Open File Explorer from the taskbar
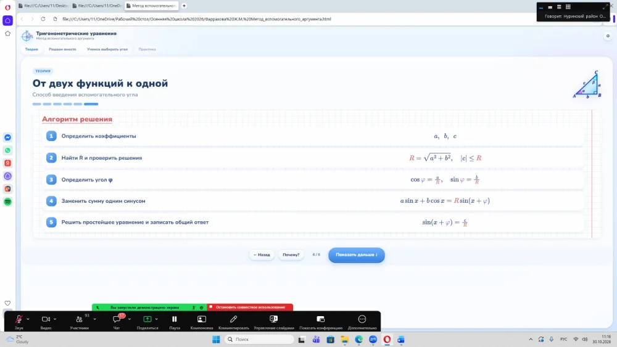The width and height of the screenshot is (617, 347). [345, 340]
